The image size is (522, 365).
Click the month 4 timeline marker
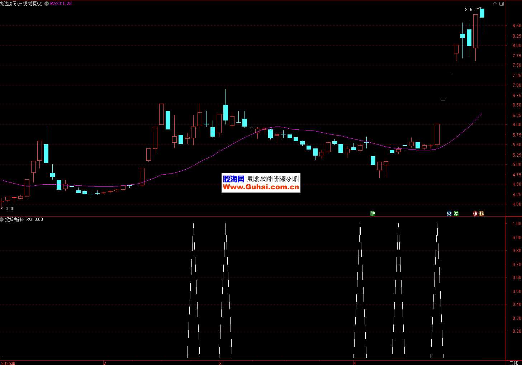[x=355, y=363]
